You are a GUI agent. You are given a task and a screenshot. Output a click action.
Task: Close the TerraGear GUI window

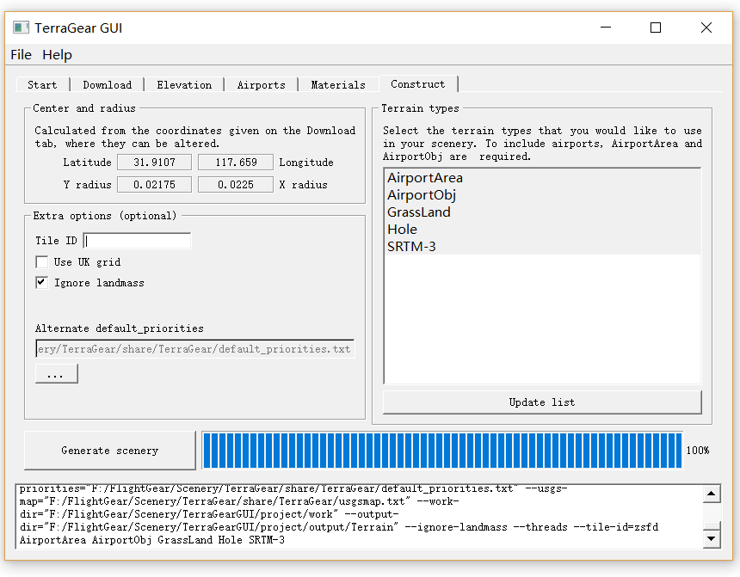tap(706, 28)
